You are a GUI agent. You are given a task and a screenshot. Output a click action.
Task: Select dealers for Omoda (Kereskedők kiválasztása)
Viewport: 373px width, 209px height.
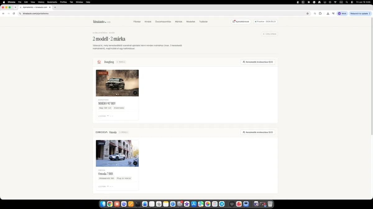point(258,132)
